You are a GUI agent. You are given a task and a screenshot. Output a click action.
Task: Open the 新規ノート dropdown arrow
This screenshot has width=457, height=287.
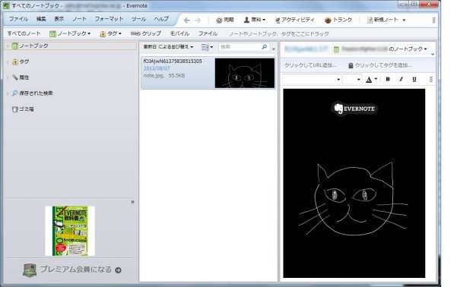click(404, 20)
